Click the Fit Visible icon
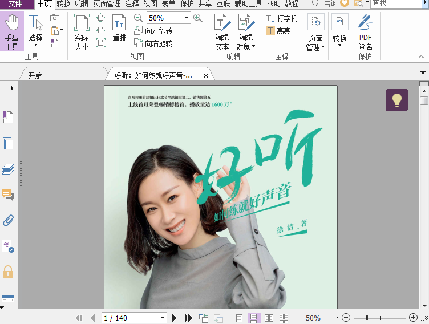429x324 pixels. 100,43
